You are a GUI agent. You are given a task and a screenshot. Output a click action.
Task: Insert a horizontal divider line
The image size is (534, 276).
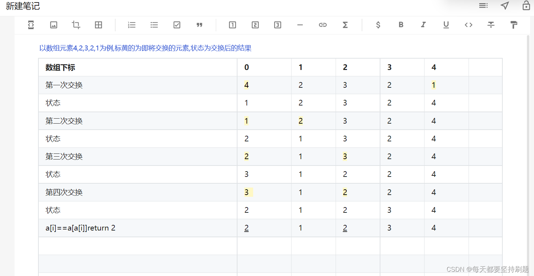coord(300,25)
